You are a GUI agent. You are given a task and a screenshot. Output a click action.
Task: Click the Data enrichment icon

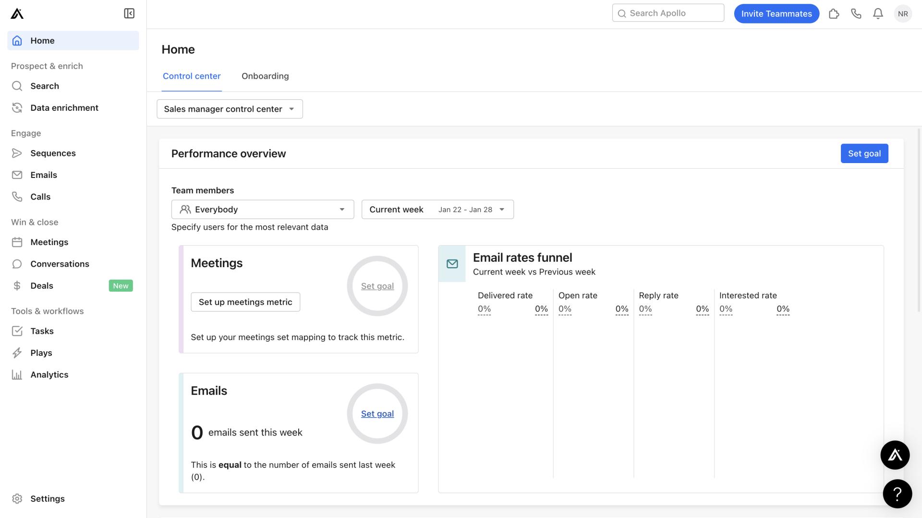click(x=17, y=108)
